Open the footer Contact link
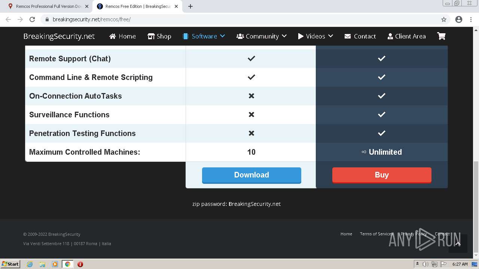Viewport: 479px width, 269px height. pos(442,234)
